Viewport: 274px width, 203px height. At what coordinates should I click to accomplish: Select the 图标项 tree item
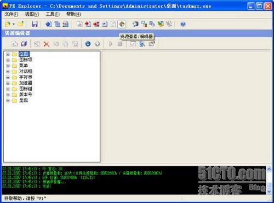click(x=26, y=60)
